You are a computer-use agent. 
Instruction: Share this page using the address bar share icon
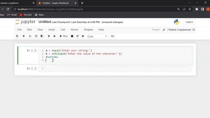pos(184,9)
